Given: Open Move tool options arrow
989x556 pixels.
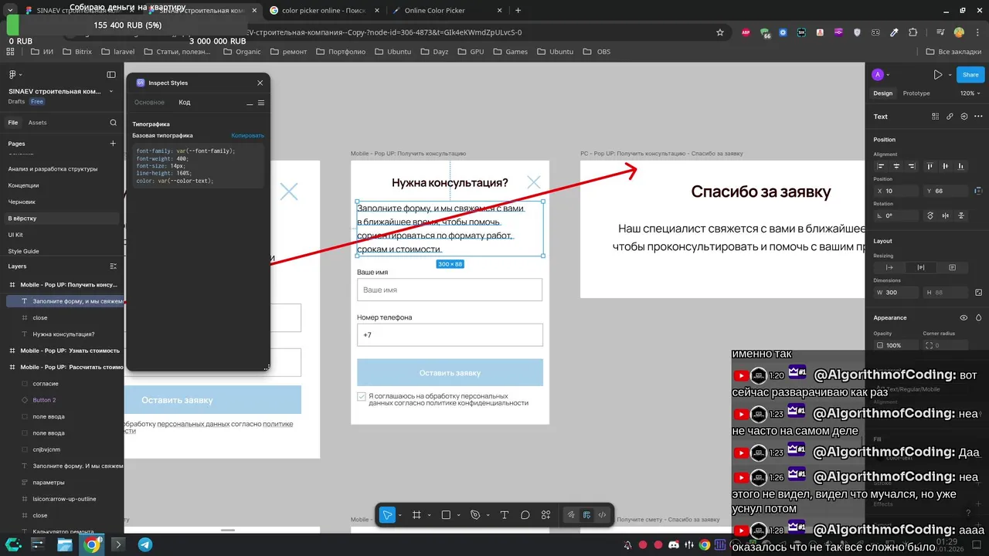Looking at the screenshot, I should (x=400, y=515).
